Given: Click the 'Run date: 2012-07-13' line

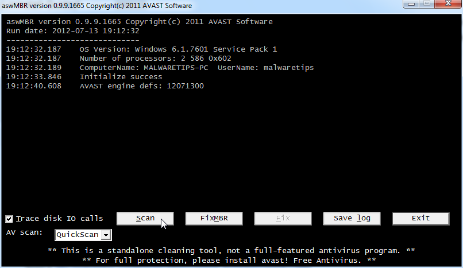Looking at the screenshot, I should [72, 31].
